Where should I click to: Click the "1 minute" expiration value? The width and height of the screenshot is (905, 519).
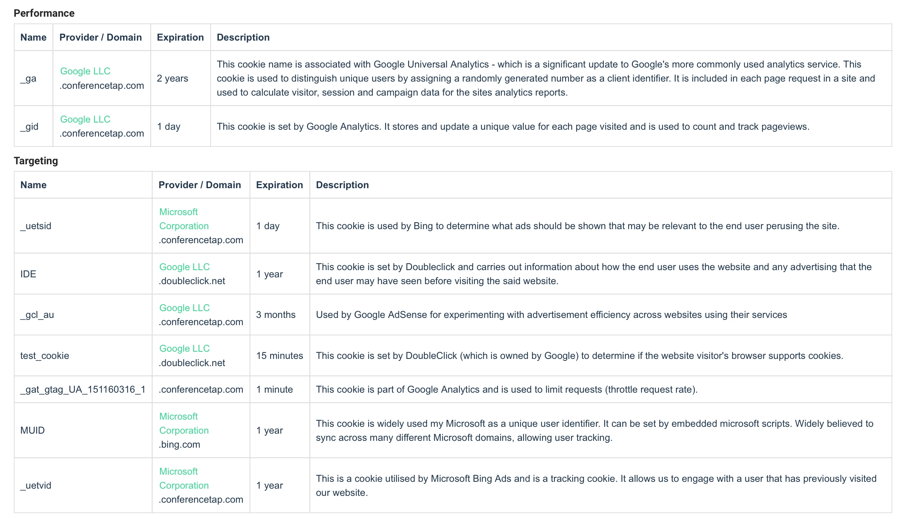point(275,390)
